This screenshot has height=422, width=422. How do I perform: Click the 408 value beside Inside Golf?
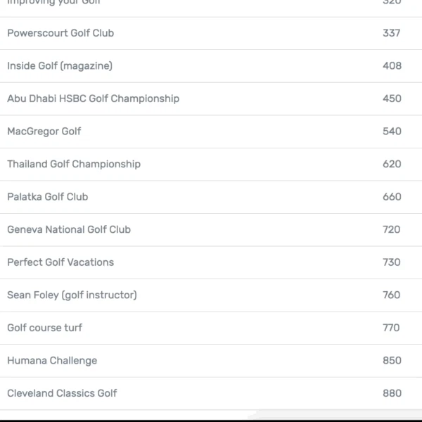[x=392, y=66]
